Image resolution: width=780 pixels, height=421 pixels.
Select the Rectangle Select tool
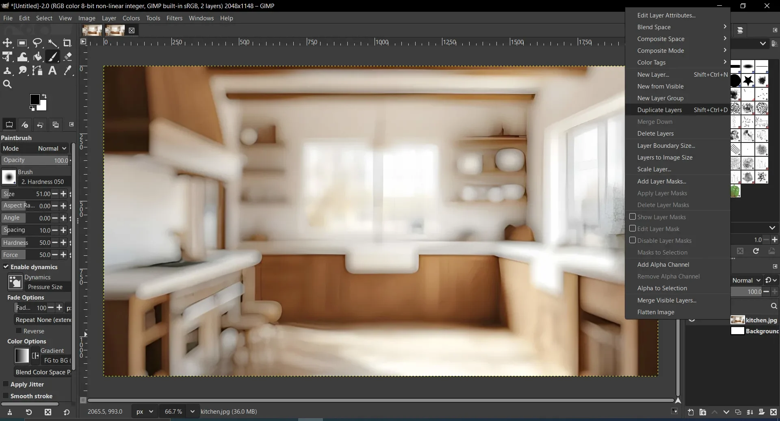(x=22, y=43)
